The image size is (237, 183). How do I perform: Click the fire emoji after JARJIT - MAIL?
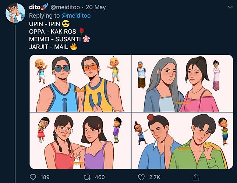point(74,47)
